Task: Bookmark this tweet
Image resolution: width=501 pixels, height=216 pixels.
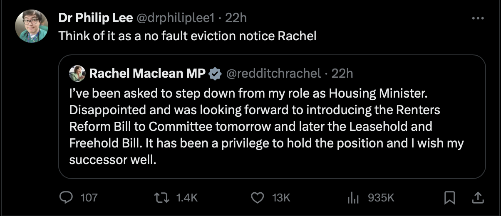Action: point(449,198)
